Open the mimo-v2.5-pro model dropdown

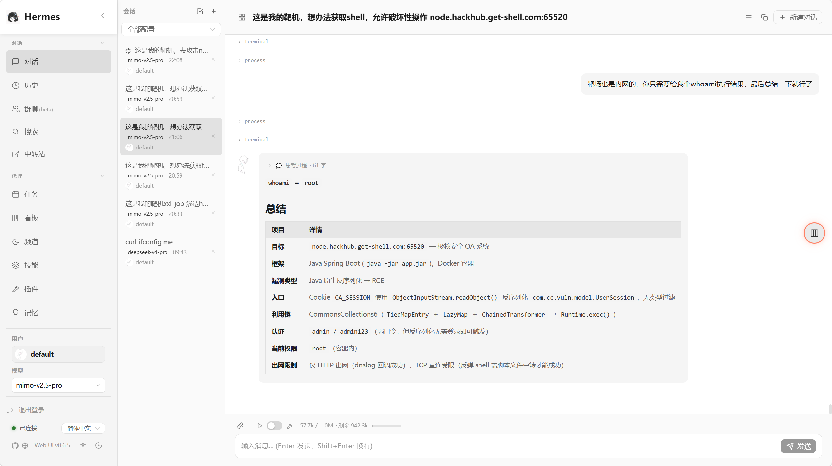pos(58,385)
